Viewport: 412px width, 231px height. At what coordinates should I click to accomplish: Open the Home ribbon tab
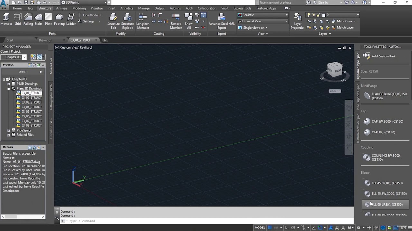(17, 8)
